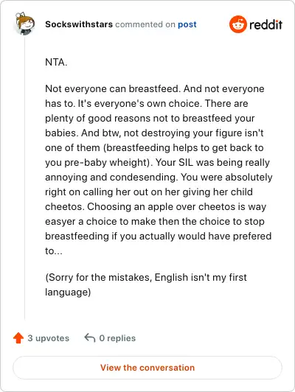
Task: Click the 'View the conversation' button
Action: pyautogui.click(x=147, y=368)
